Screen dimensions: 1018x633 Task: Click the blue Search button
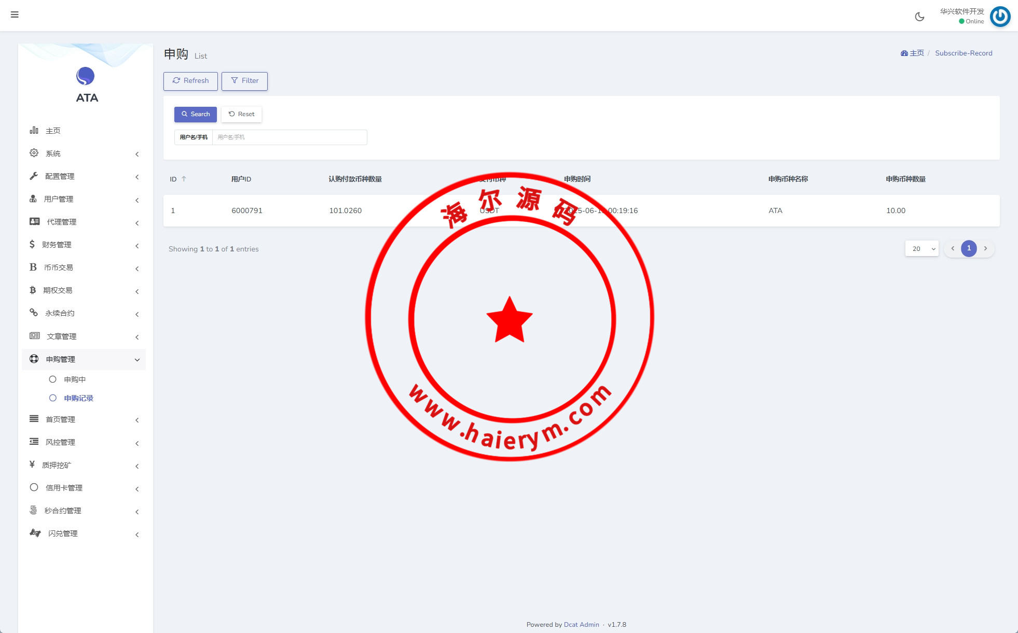tap(195, 114)
